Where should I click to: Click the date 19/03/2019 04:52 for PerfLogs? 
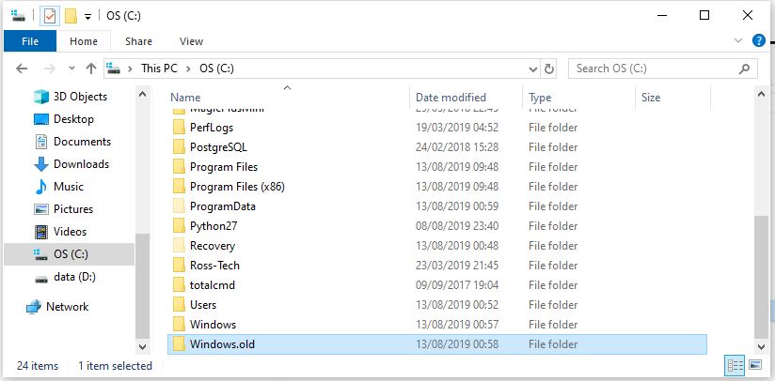pyautogui.click(x=457, y=128)
